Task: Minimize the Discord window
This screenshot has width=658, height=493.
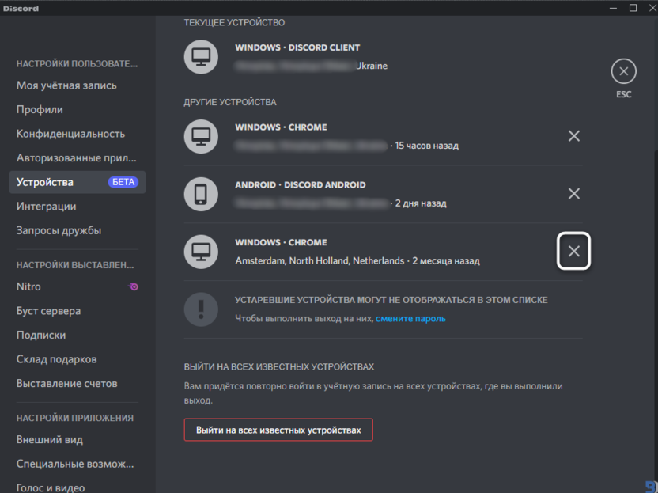Action: click(613, 8)
